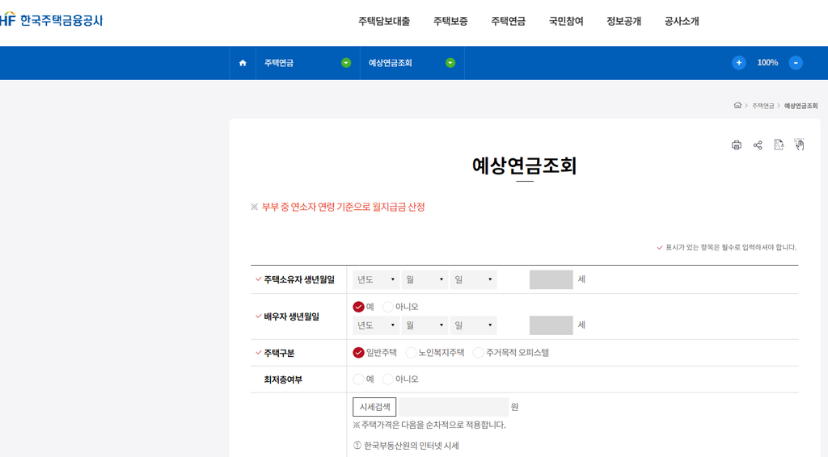The width and height of the screenshot is (828, 457).
Task: Open the 국민참여 menu
Action: point(566,21)
